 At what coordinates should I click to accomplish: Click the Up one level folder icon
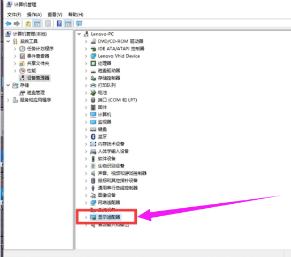[28, 24]
